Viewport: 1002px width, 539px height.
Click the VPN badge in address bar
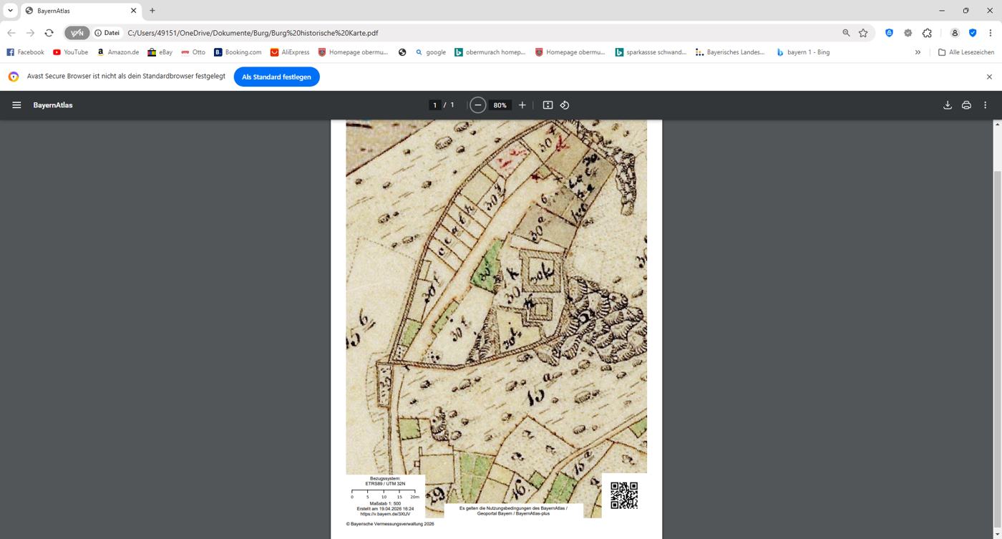pos(77,33)
